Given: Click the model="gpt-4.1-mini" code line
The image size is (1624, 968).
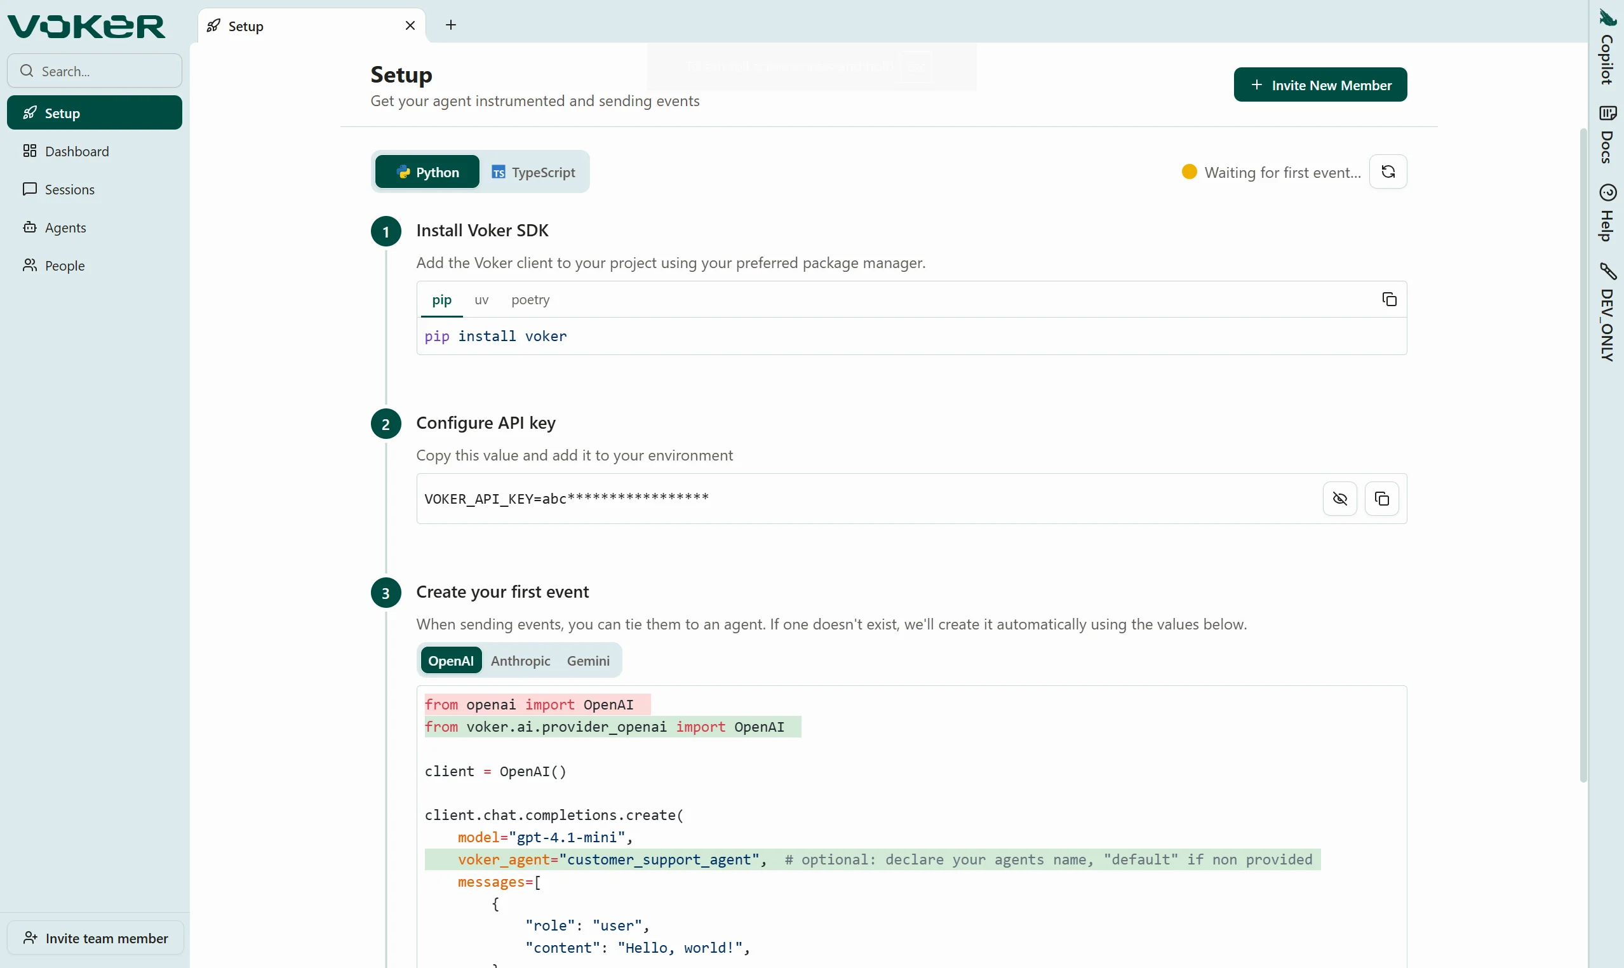Looking at the screenshot, I should pyautogui.click(x=545, y=838).
